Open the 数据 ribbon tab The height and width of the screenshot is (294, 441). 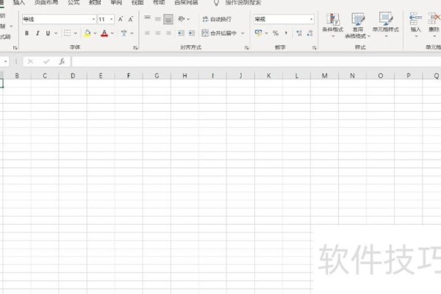click(x=95, y=2)
